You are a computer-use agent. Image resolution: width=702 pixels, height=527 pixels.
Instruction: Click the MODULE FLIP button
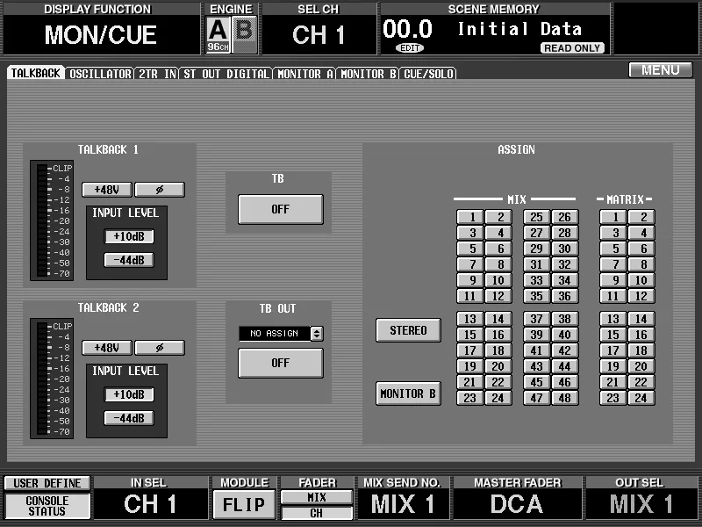(244, 504)
